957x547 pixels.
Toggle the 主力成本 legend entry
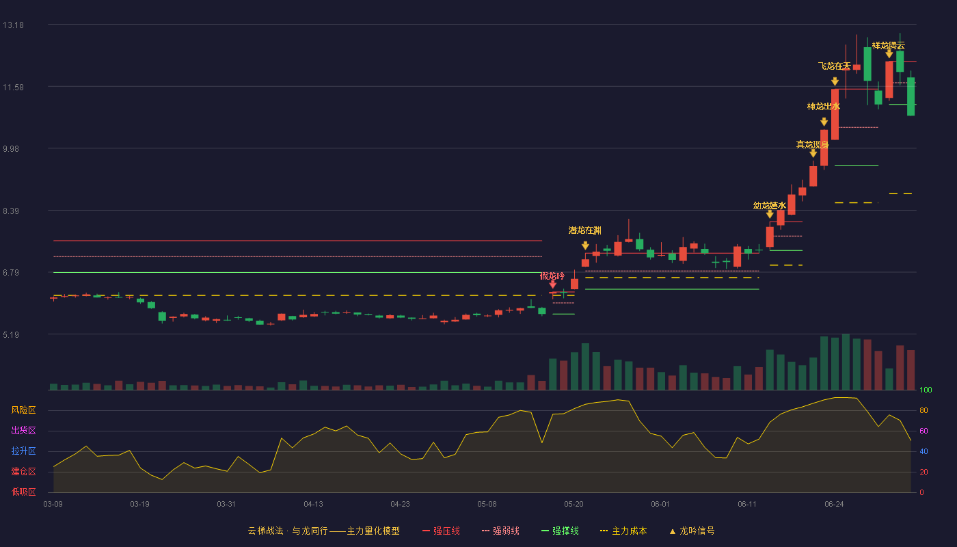click(x=623, y=531)
